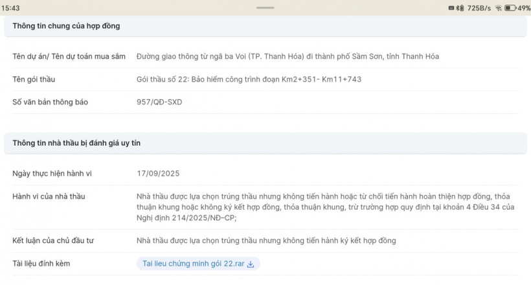This screenshot has width=531, height=285.
Task: Tap the keyboard indicator icon in status bar
Action: 451,8
